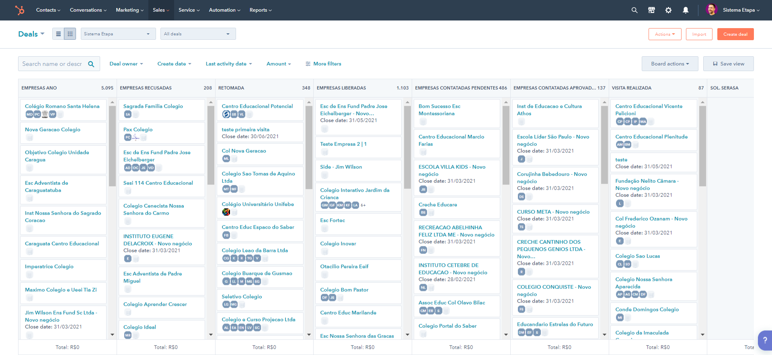Screen dimensions: 772x355
Task: Click MR avatar on Colegio Ideal card
Action: click(128, 335)
